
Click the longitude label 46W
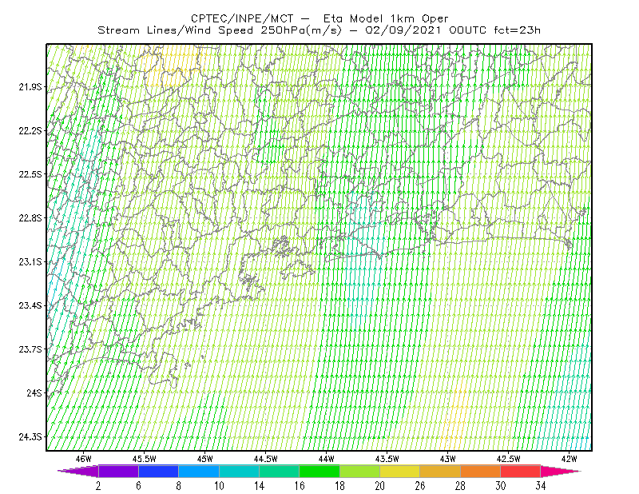[84, 459]
